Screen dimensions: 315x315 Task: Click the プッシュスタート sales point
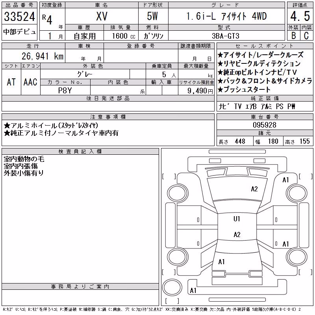tap(244, 89)
